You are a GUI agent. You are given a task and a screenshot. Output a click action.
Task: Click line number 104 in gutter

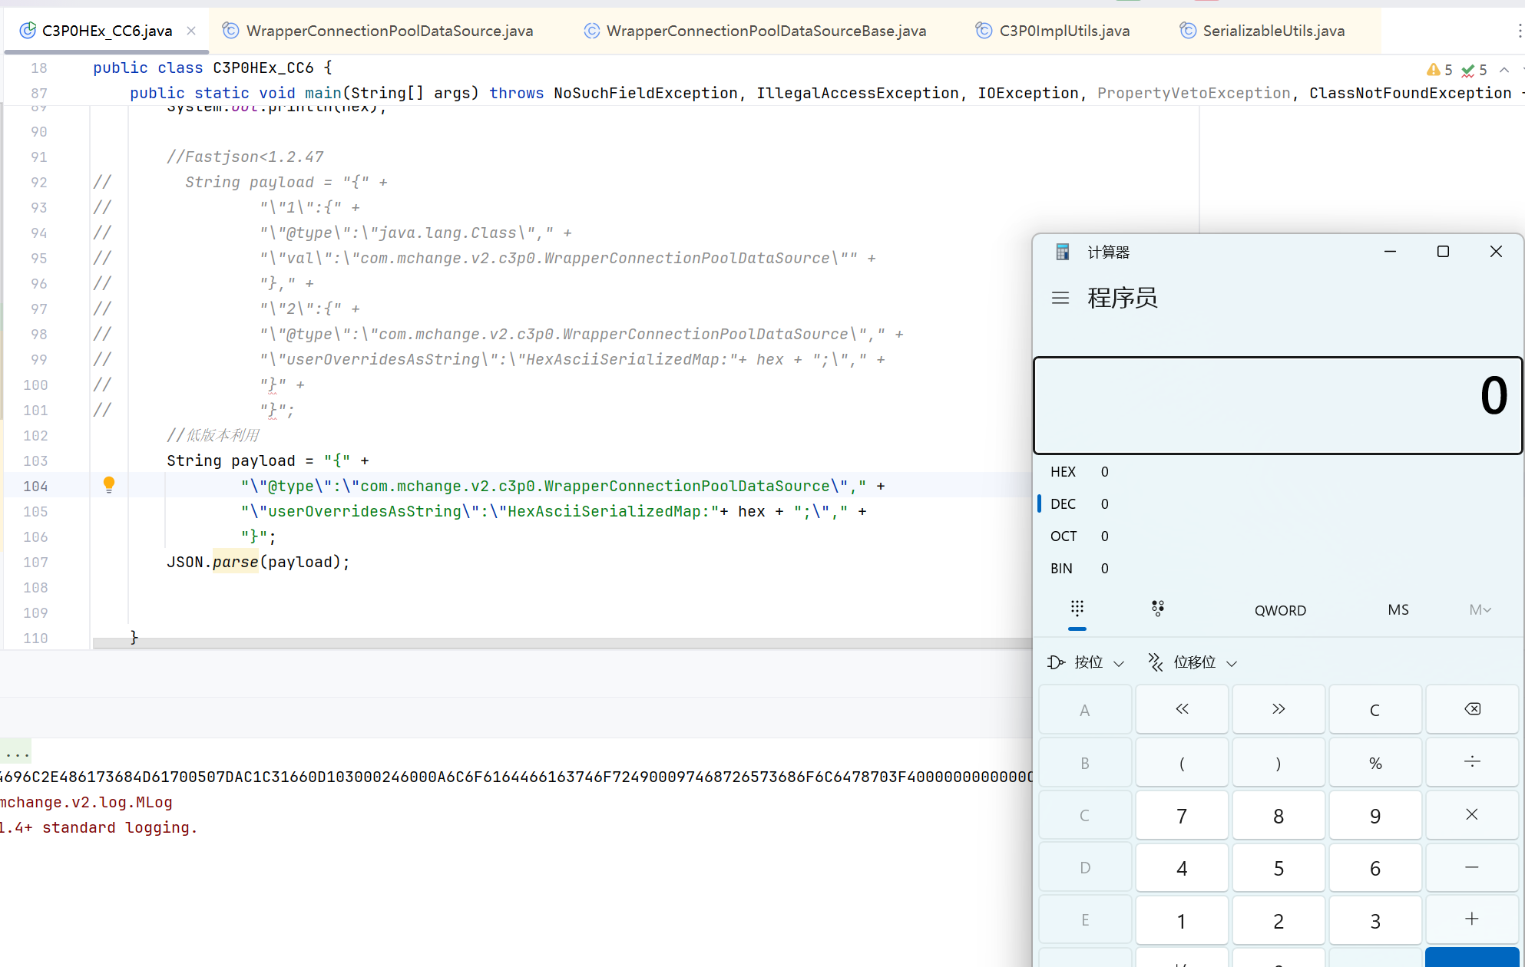point(35,486)
